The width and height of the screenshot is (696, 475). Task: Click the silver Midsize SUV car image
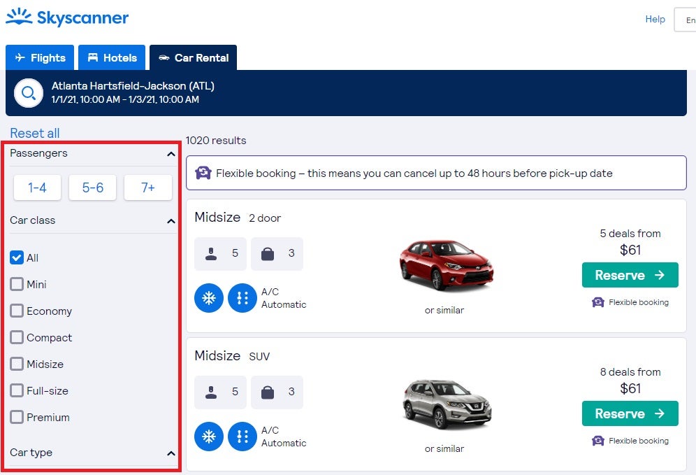pyautogui.click(x=447, y=404)
